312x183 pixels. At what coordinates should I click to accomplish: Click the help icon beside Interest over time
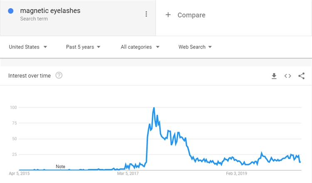(59, 76)
